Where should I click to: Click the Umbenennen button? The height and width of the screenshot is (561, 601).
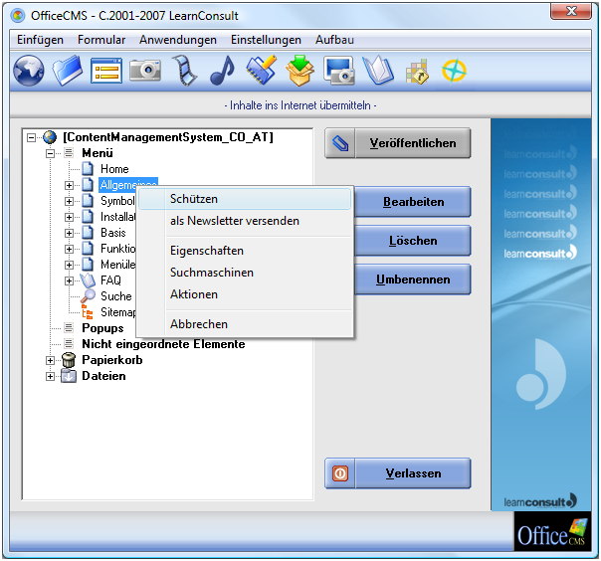click(x=413, y=280)
